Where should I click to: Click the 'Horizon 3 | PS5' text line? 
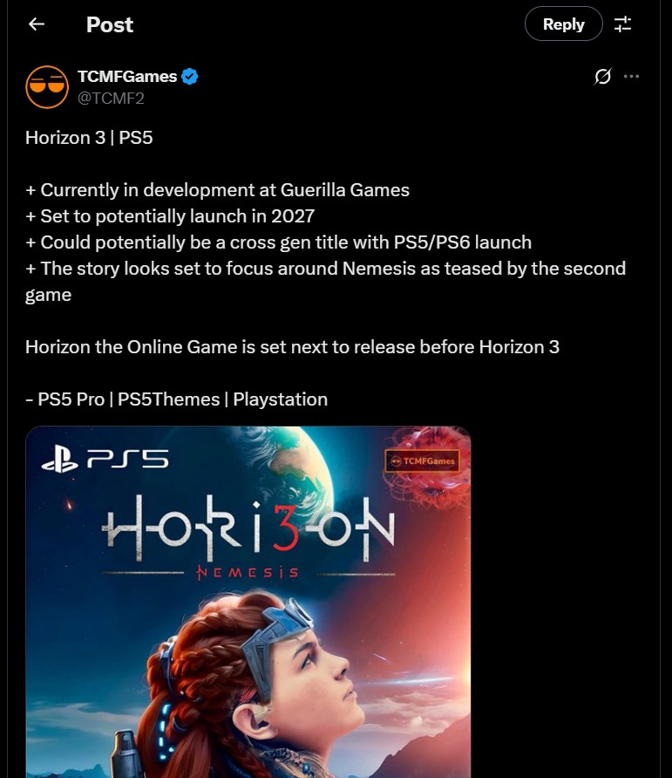(x=89, y=138)
